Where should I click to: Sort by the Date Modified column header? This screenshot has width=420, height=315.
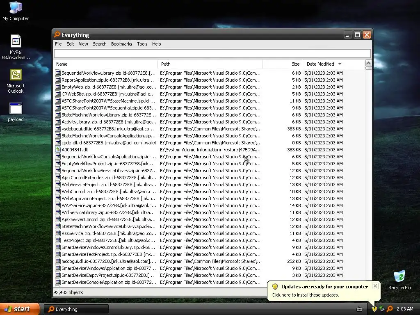(x=333, y=64)
